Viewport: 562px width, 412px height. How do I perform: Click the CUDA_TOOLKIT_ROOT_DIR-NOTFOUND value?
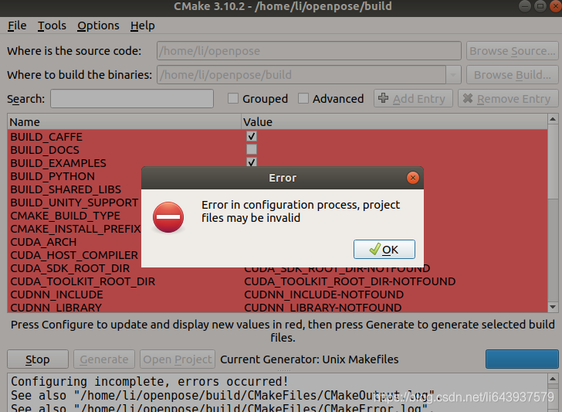click(x=350, y=281)
